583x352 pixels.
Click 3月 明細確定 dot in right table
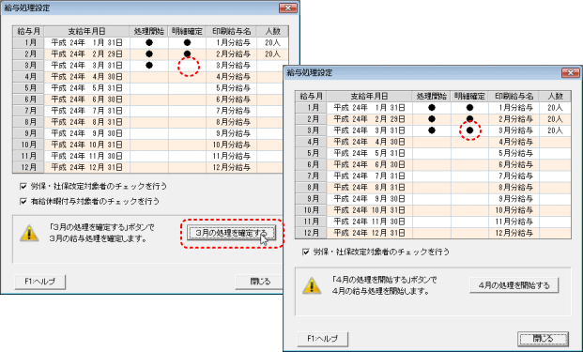(469, 130)
